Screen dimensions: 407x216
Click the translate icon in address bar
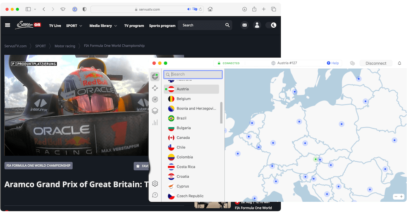(x=195, y=9)
